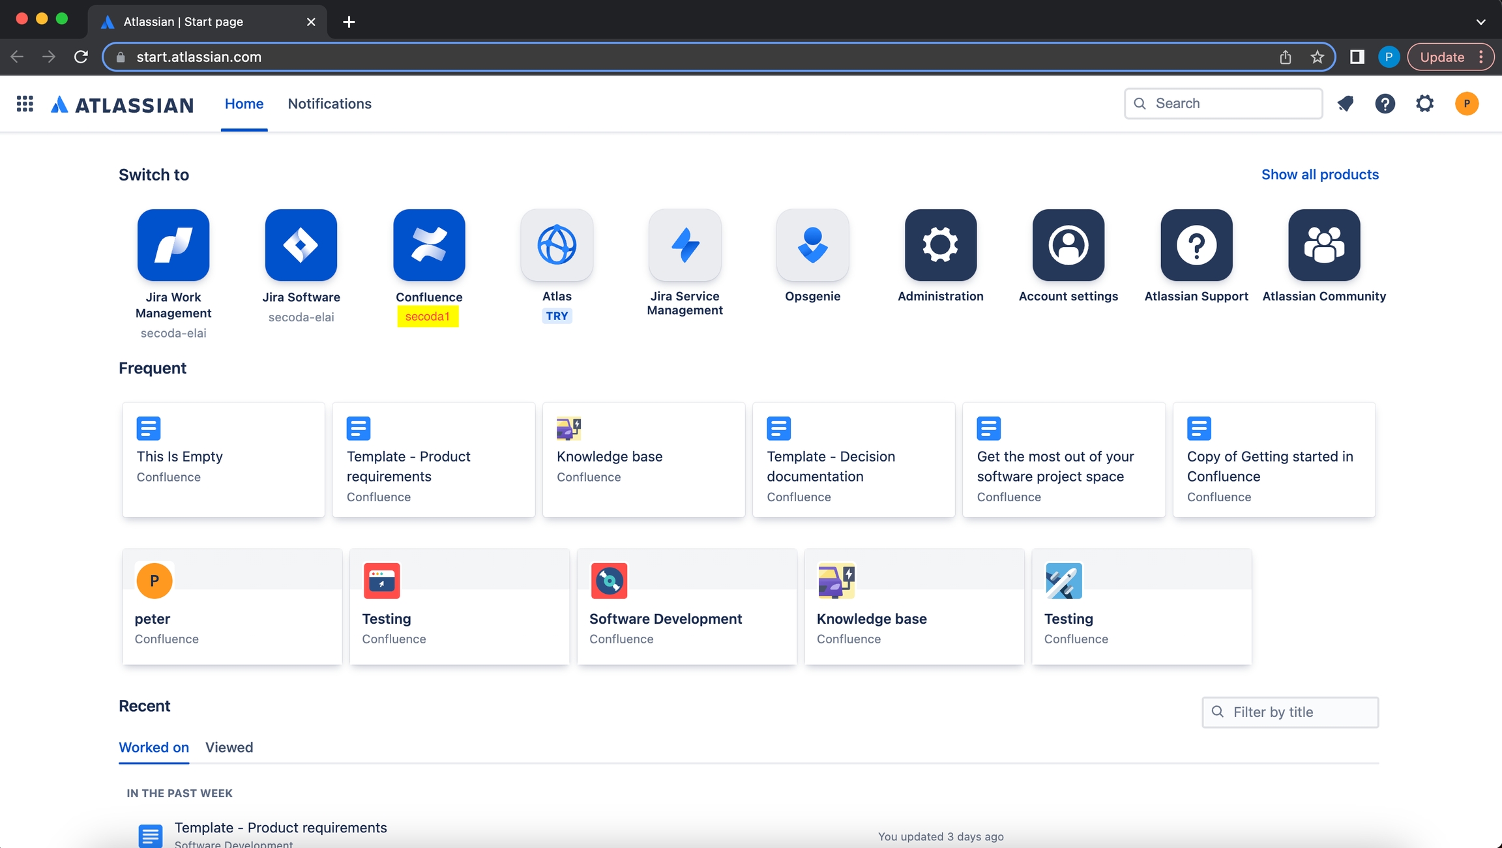Image resolution: width=1502 pixels, height=848 pixels.
Task: Open Template - Decision documentation card
Action: (853, 460)
